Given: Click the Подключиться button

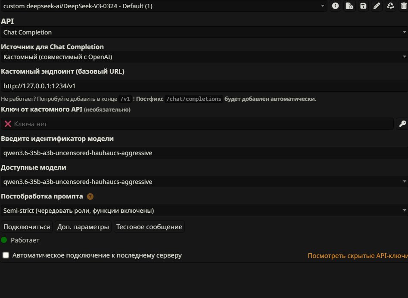Looking at the screenshot, I should point(27,227).
